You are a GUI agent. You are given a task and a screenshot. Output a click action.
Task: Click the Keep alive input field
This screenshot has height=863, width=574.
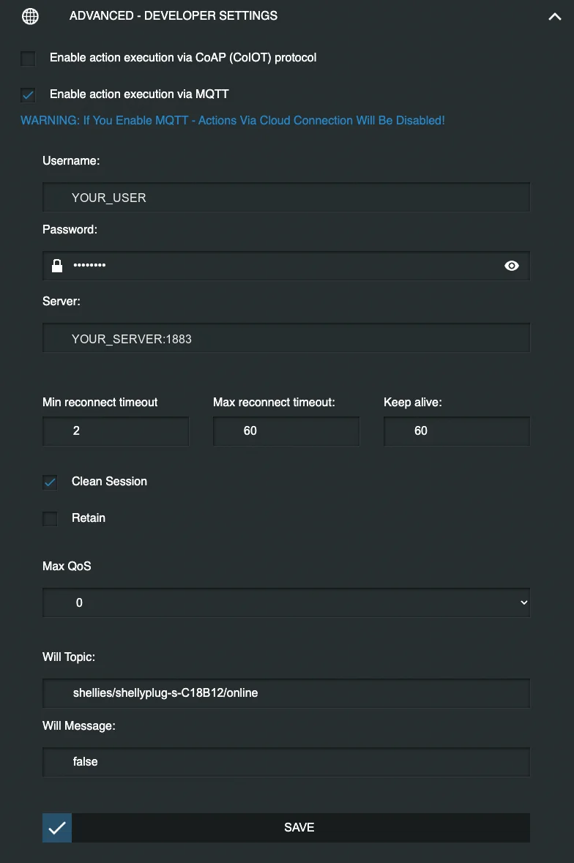(457, 431)
